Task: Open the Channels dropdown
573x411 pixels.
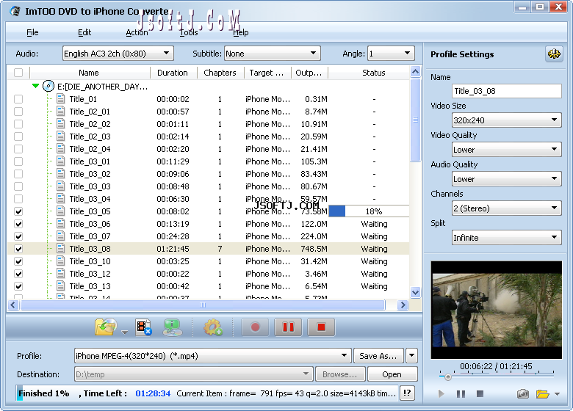Action: coord(506,208)
